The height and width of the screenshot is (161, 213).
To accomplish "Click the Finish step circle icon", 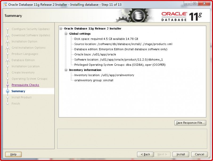I will point(7,104).
